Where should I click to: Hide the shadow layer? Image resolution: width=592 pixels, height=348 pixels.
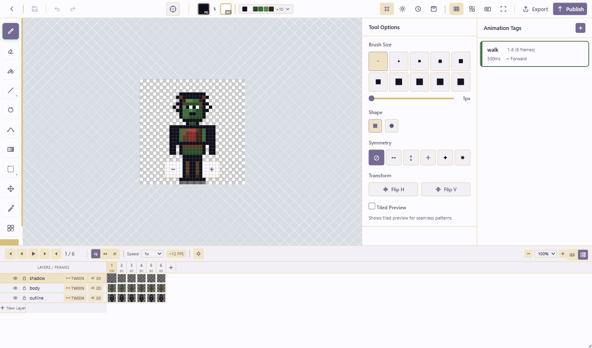coord(15,278)
